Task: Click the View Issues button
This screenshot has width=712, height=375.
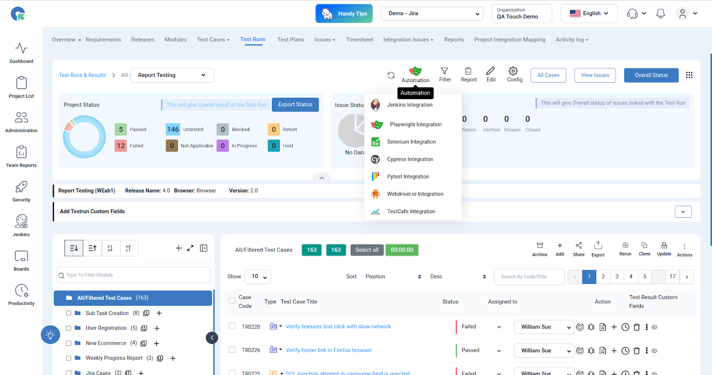Action: click(595, 75)
